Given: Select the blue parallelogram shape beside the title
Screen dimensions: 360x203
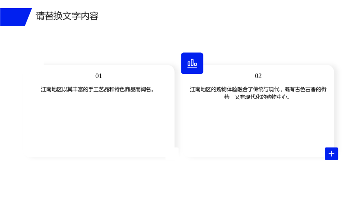Looking at the screenshot, I should 16,17.
